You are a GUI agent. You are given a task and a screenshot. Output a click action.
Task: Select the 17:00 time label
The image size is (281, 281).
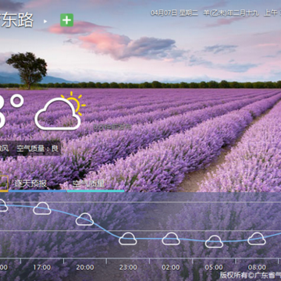click(42, 267)
